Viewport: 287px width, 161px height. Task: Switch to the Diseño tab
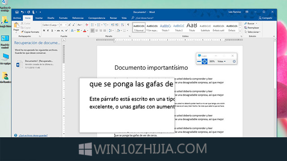click(x=51, y=18)
